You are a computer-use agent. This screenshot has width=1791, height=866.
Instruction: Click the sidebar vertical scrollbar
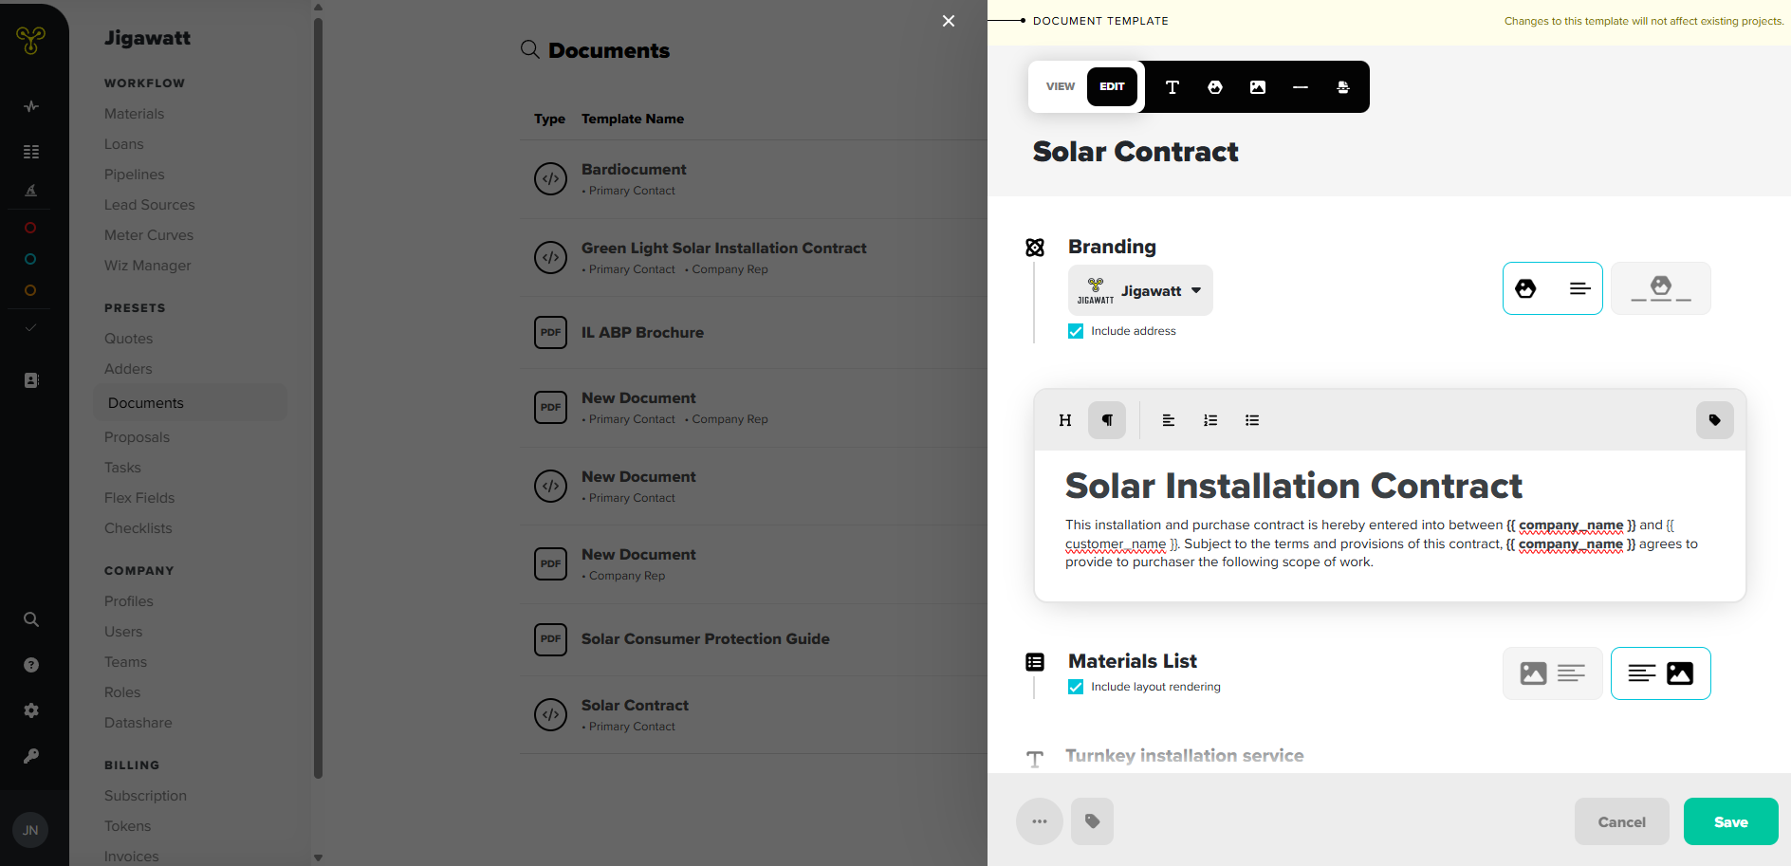[318, 398]
